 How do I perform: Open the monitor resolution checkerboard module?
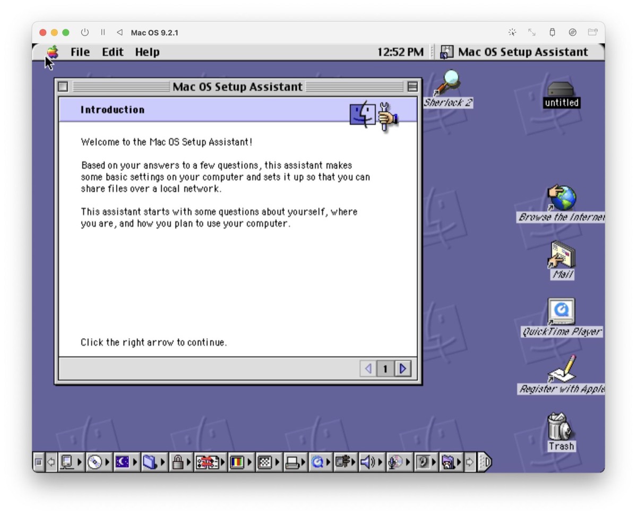(269, 462)
